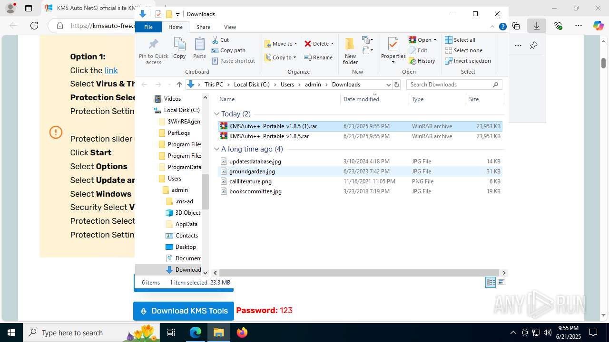Viewport: 609px width, 342px height.
Task: Select 3D Objects in navigation tree
Action: pyautogui.click(x=184, y=213)
